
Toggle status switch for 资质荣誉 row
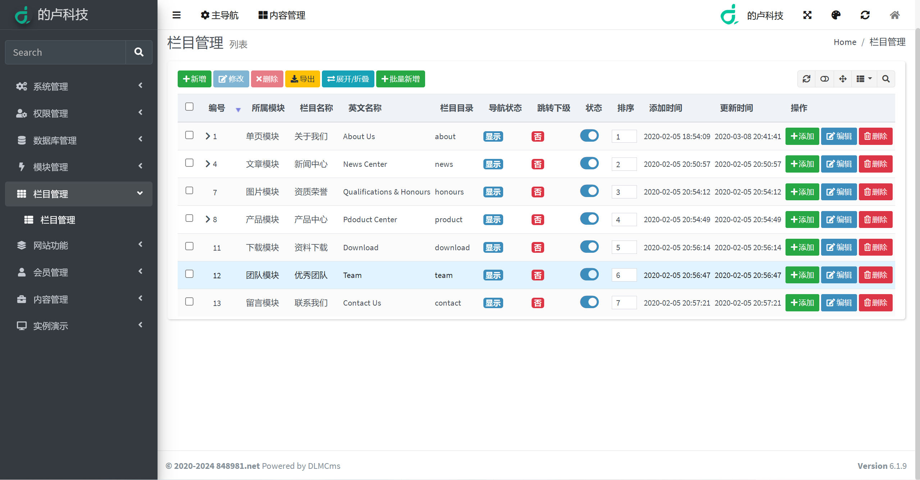coord(589,191)
